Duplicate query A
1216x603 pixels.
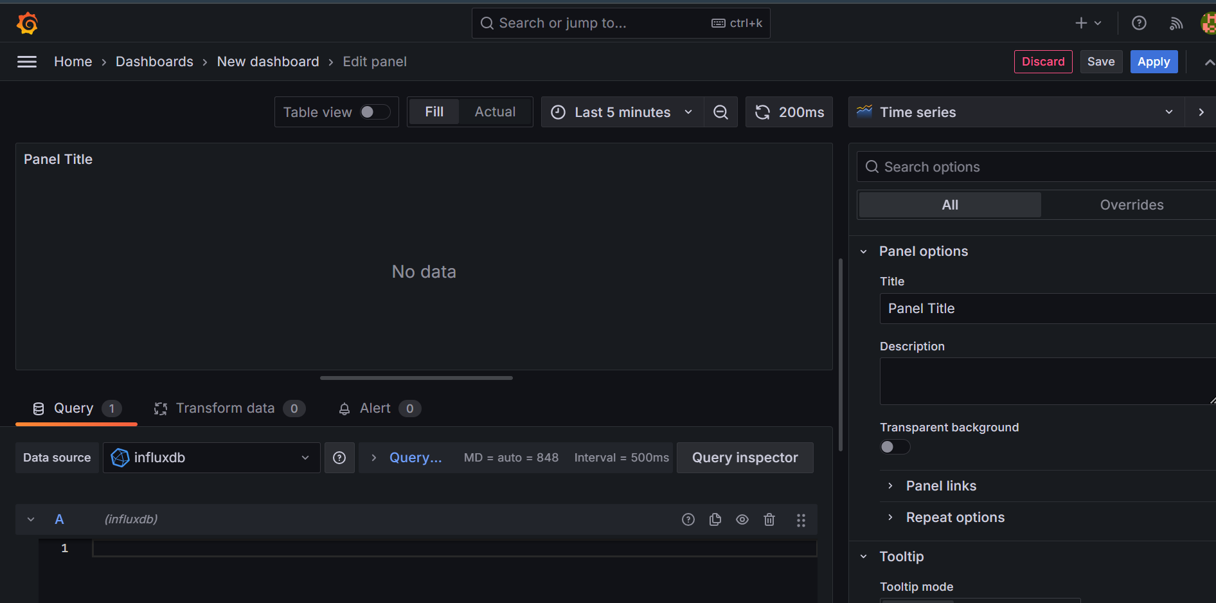click(x=715, y=519)
